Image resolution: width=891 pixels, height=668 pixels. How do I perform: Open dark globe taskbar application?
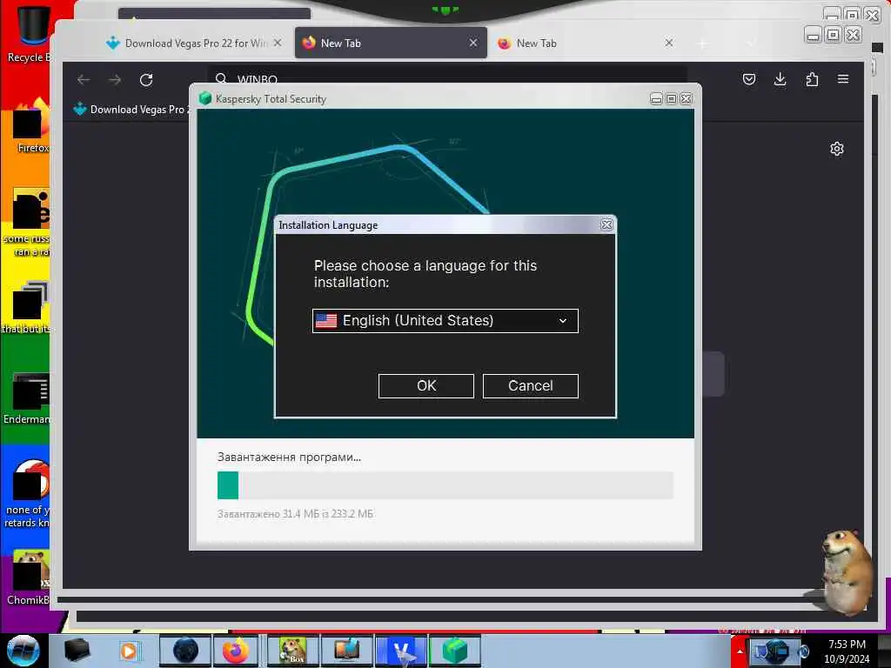186,651
